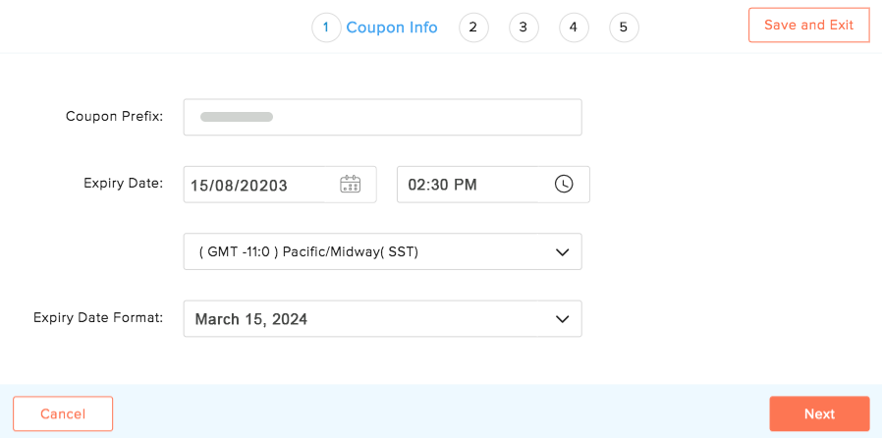Jump to step 5 circle

[x=624, y=27]
